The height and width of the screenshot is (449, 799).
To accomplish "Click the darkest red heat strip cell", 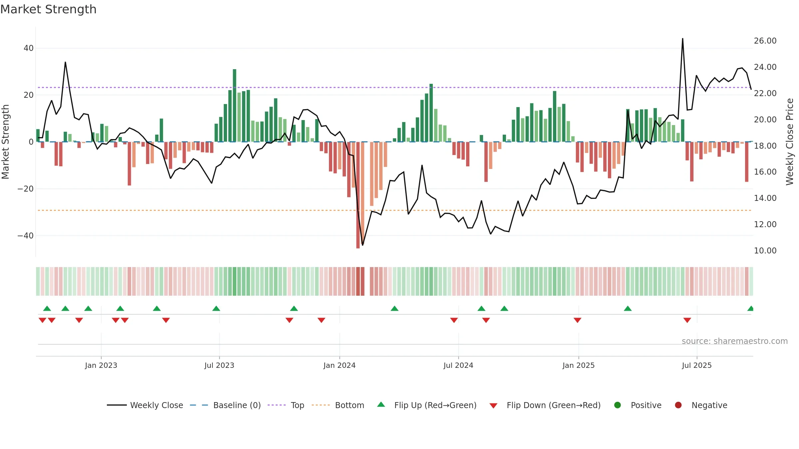I will tap(358, 281).
